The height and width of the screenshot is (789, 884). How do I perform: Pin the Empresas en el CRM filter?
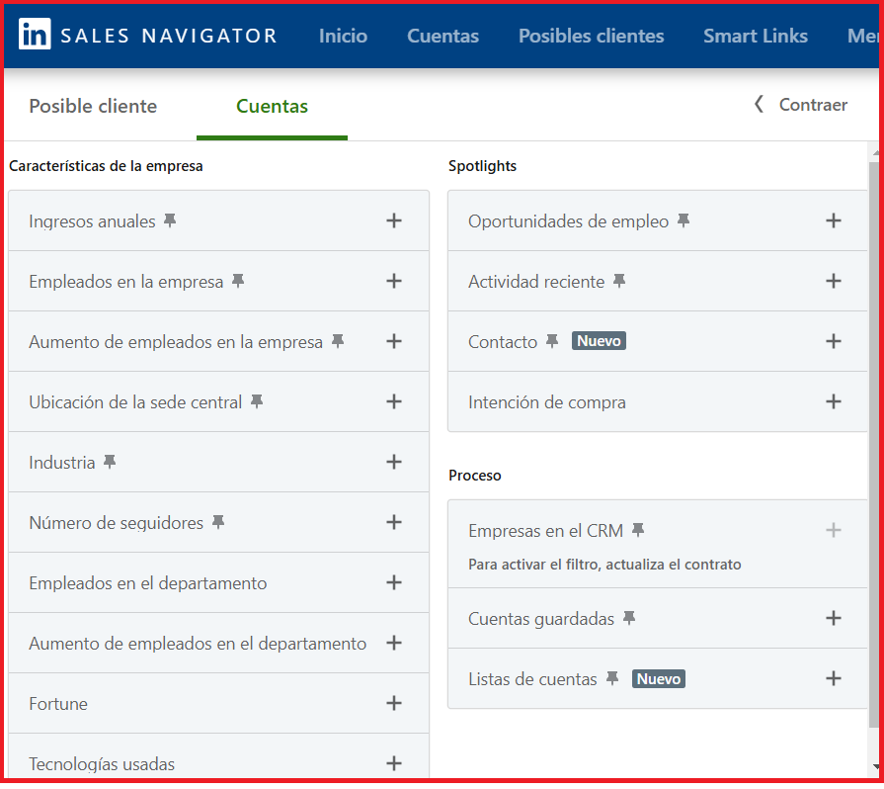(x=638, y=531)
